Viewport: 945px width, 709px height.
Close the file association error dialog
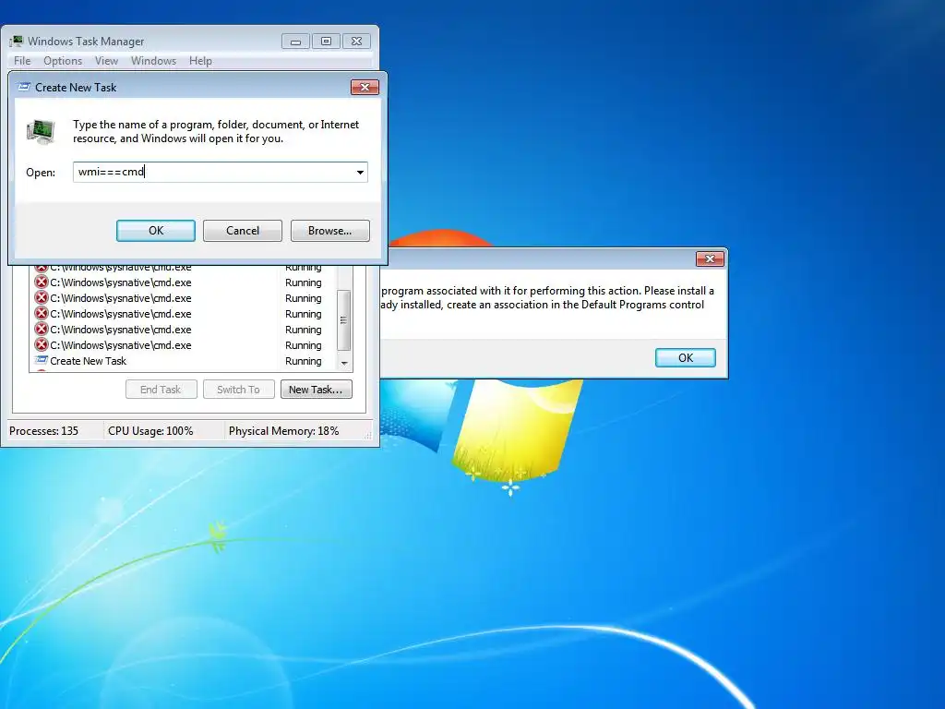(x=710, y=259)
